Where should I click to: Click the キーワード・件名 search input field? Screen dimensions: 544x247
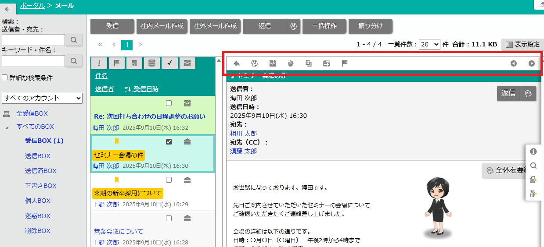[x=33, y=61]
